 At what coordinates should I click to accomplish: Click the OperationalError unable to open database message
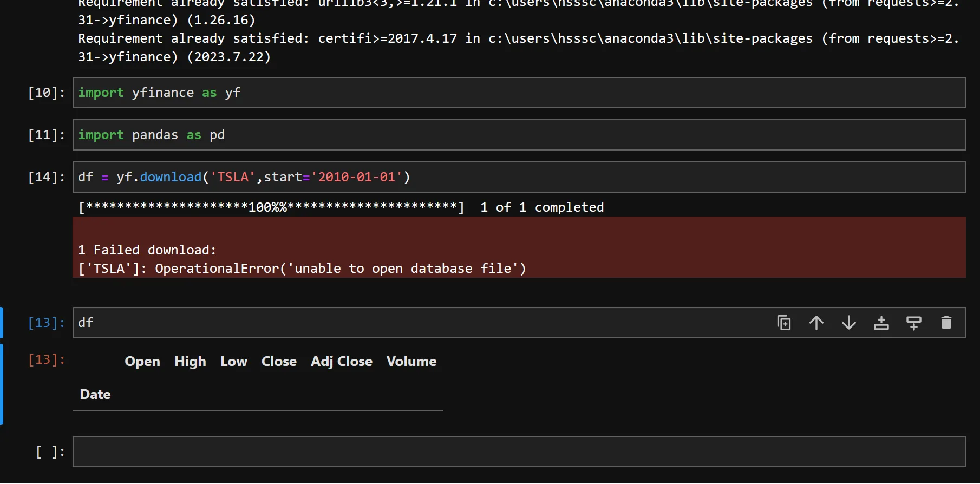tap(302, 269)
